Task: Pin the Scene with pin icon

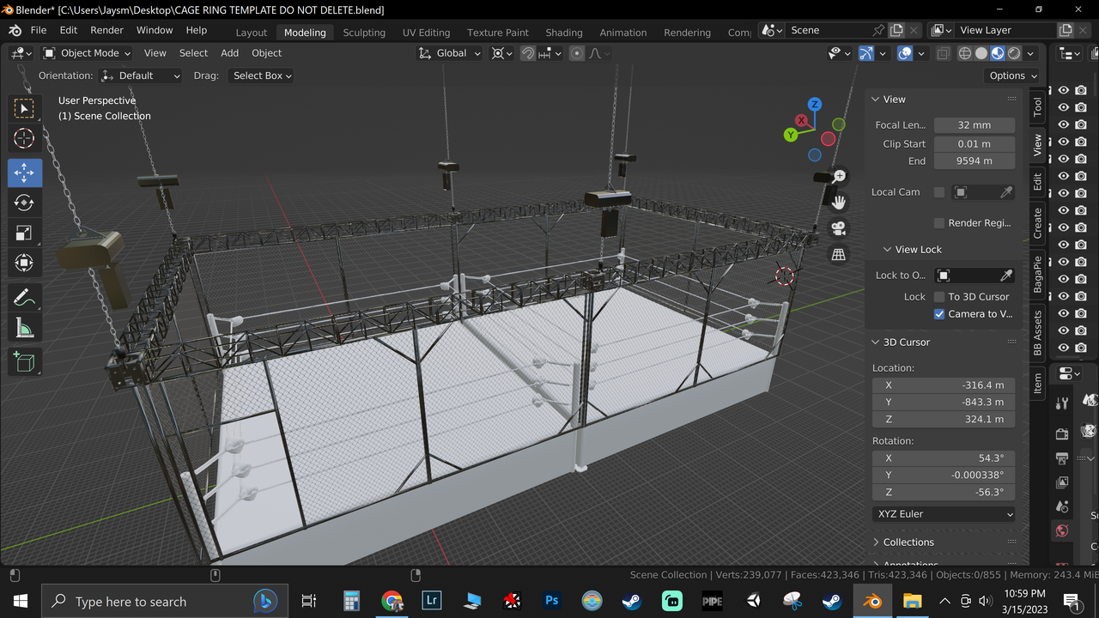Action: [878, 30]
